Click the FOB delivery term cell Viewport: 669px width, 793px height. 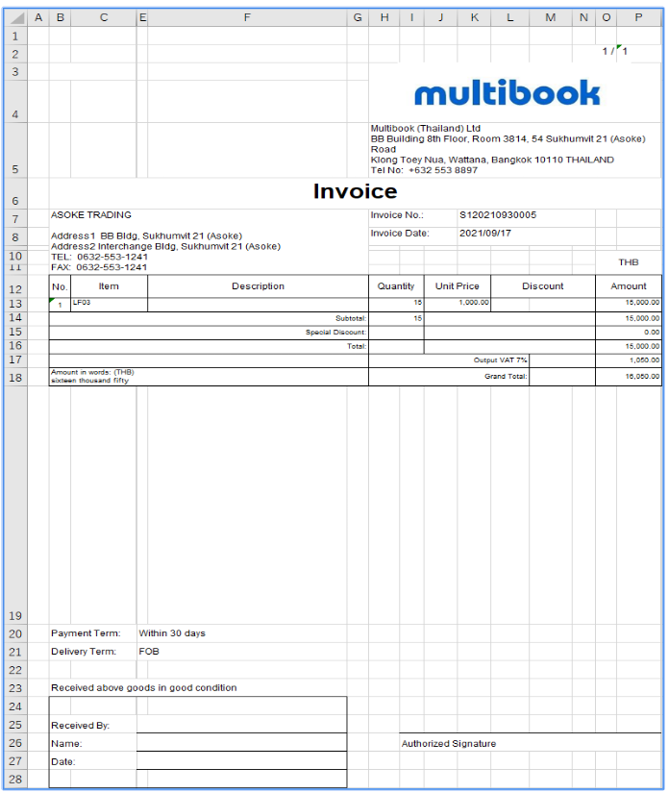tap(149, 652)
